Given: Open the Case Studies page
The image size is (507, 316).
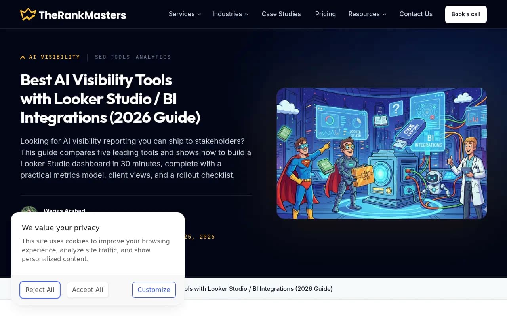Looking at the screenshot, I should pyautogui.click(x=281, y=14).
